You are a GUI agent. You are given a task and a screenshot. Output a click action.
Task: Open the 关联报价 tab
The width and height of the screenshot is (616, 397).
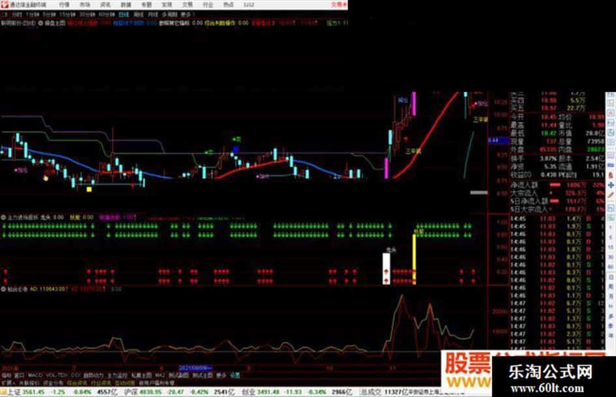pyautogui.click(x=29, y=383)
